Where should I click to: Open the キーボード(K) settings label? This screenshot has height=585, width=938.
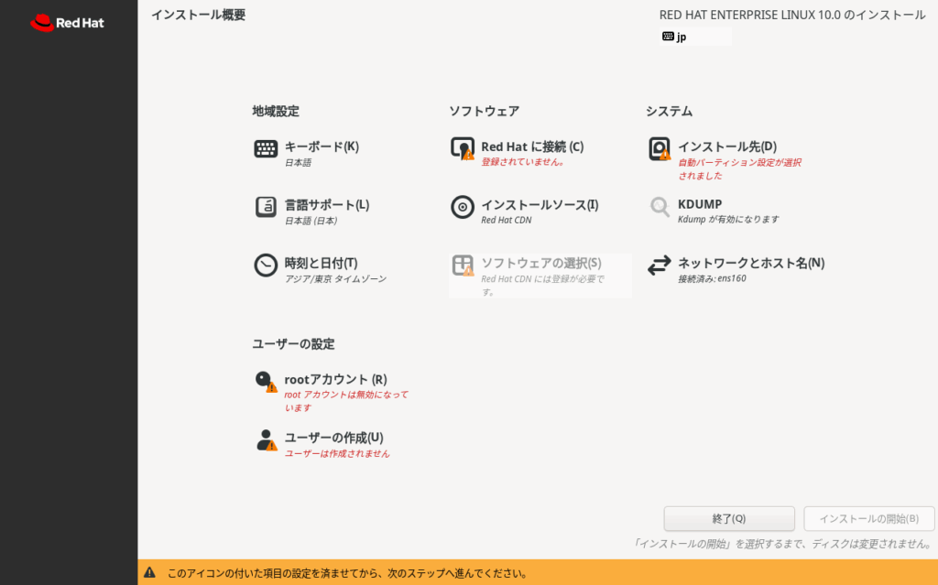pos(322,146)
